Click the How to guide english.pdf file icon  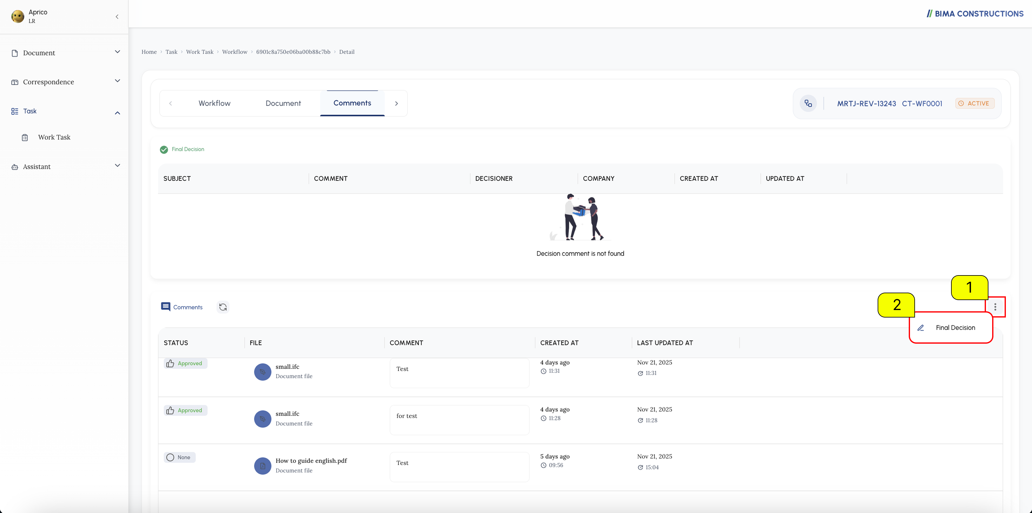coord(262,466)
